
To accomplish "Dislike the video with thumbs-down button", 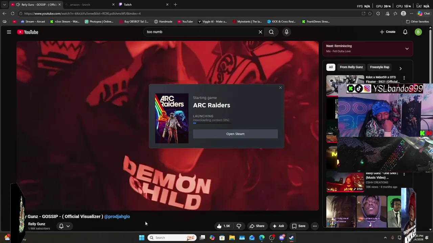I will pos(239,226).
